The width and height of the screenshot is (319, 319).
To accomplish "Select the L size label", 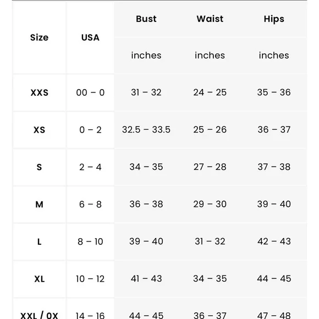I will (x=39, y=241).
